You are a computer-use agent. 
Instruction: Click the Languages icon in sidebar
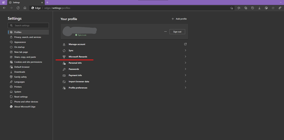11,82
